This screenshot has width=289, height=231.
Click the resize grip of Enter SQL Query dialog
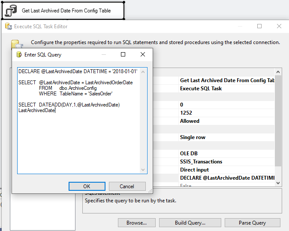coord(150,191)
